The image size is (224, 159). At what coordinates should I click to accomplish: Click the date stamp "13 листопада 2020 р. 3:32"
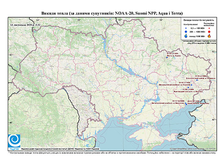coord(25,25)
